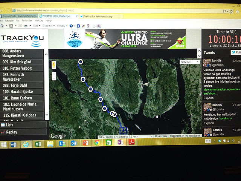Open the Replay panel
This screenshot has width=241, height=181.
point(23,132)
